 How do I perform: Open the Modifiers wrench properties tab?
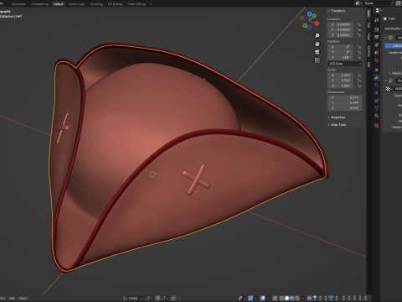[x=377, y=78]
